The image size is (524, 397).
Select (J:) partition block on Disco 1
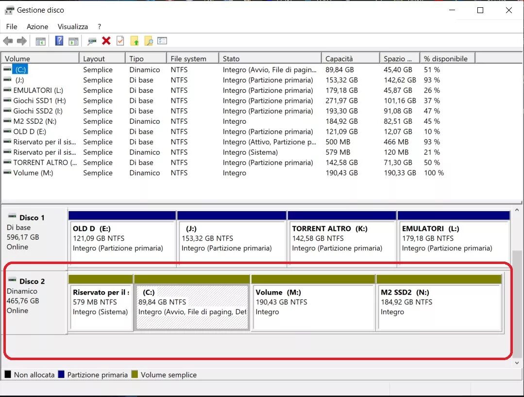[232, 238]
